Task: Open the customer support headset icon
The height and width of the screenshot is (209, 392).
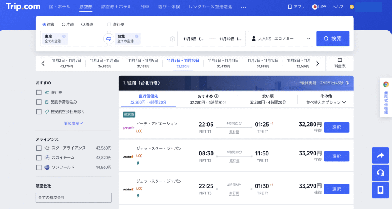Action: (x=380, y=173)
